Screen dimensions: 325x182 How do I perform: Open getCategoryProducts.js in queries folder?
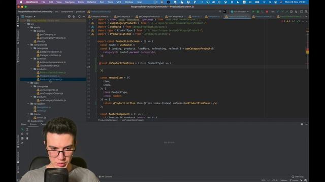(x=53, y=38)
